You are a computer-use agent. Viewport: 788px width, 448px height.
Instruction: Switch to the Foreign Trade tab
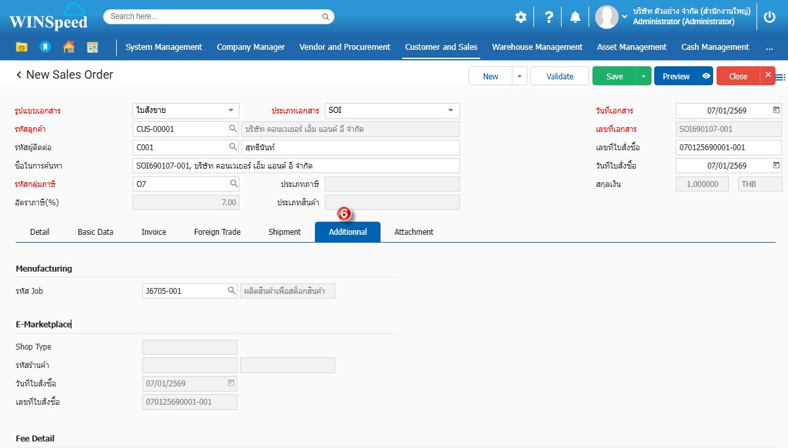pyautogui.click(x=217, y=232)
